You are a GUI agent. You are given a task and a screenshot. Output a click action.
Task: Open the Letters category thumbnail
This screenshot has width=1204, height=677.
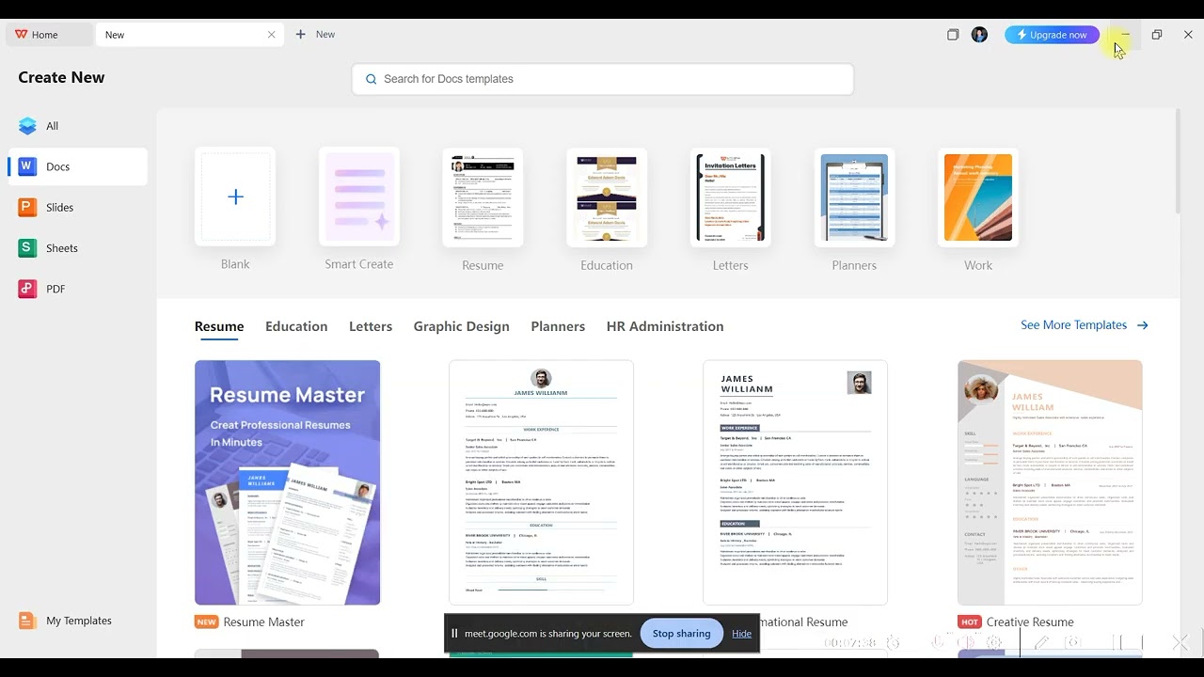pos(730,197)
